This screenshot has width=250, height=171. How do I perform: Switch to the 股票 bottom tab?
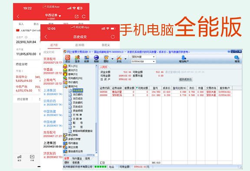67,158
